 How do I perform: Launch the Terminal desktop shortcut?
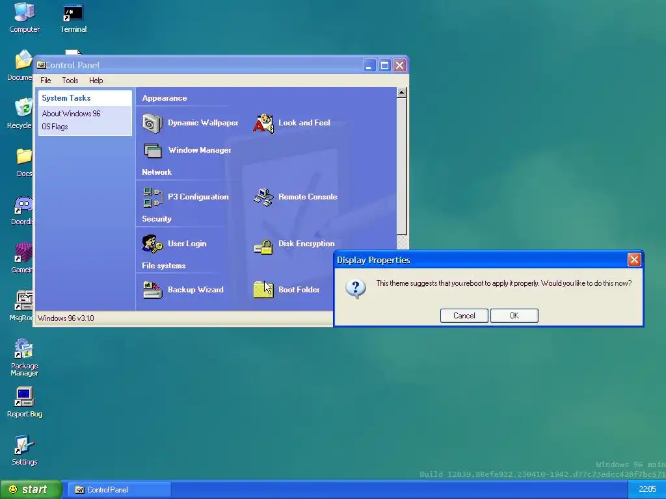(73, 13)
